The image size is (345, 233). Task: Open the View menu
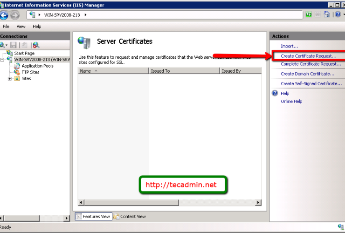pos(21,27)
